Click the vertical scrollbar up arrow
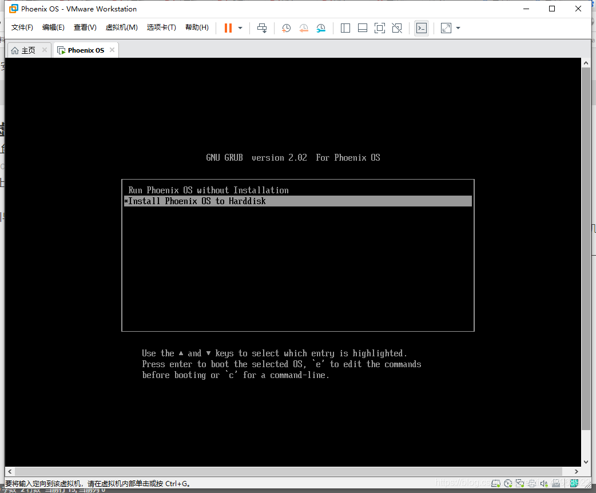 point(586,63)
